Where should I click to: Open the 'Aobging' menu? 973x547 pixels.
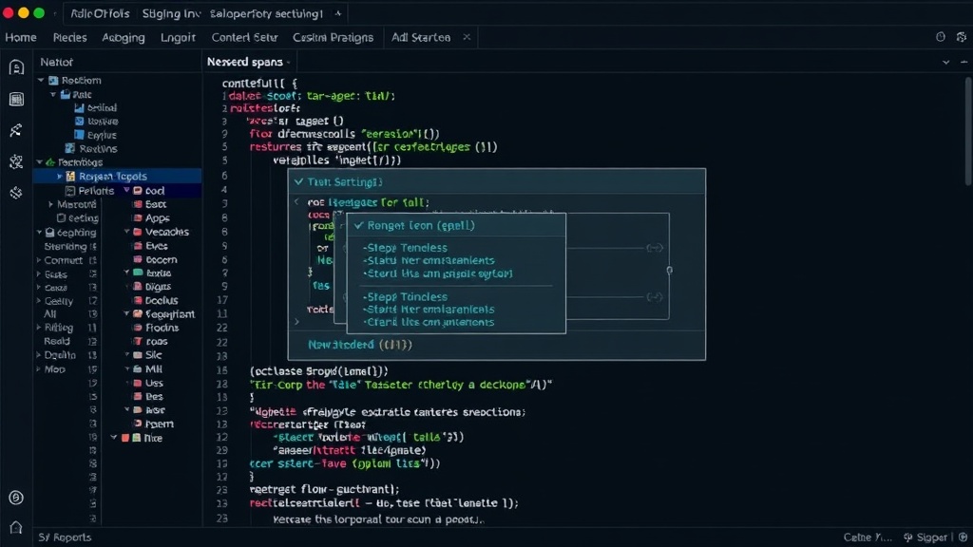[x=124, y=37]
